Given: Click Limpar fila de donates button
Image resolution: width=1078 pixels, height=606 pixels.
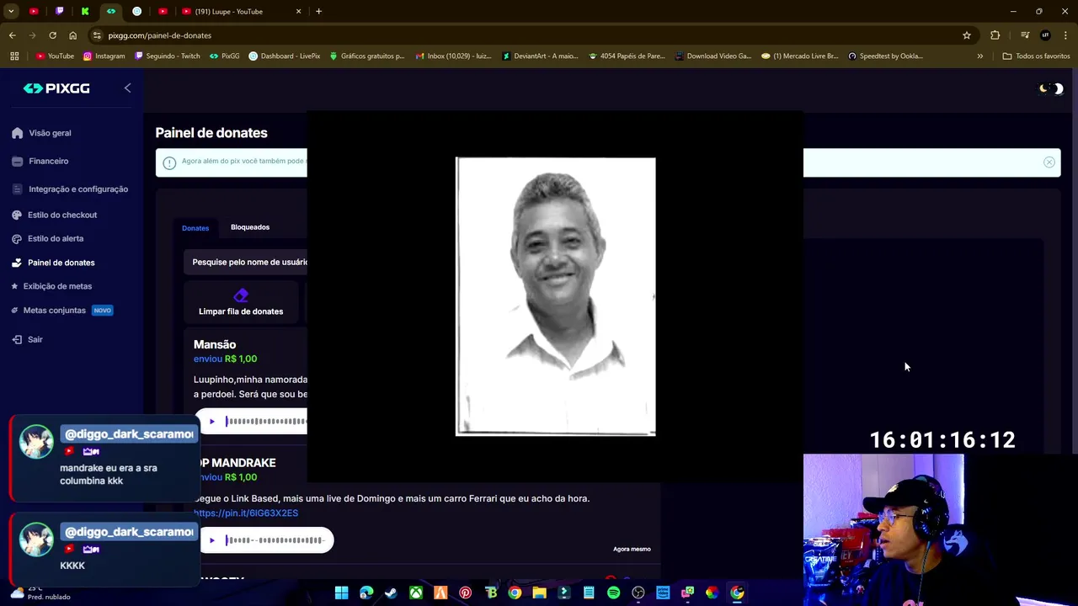Looking at the screenshot, I should point(241,303).
